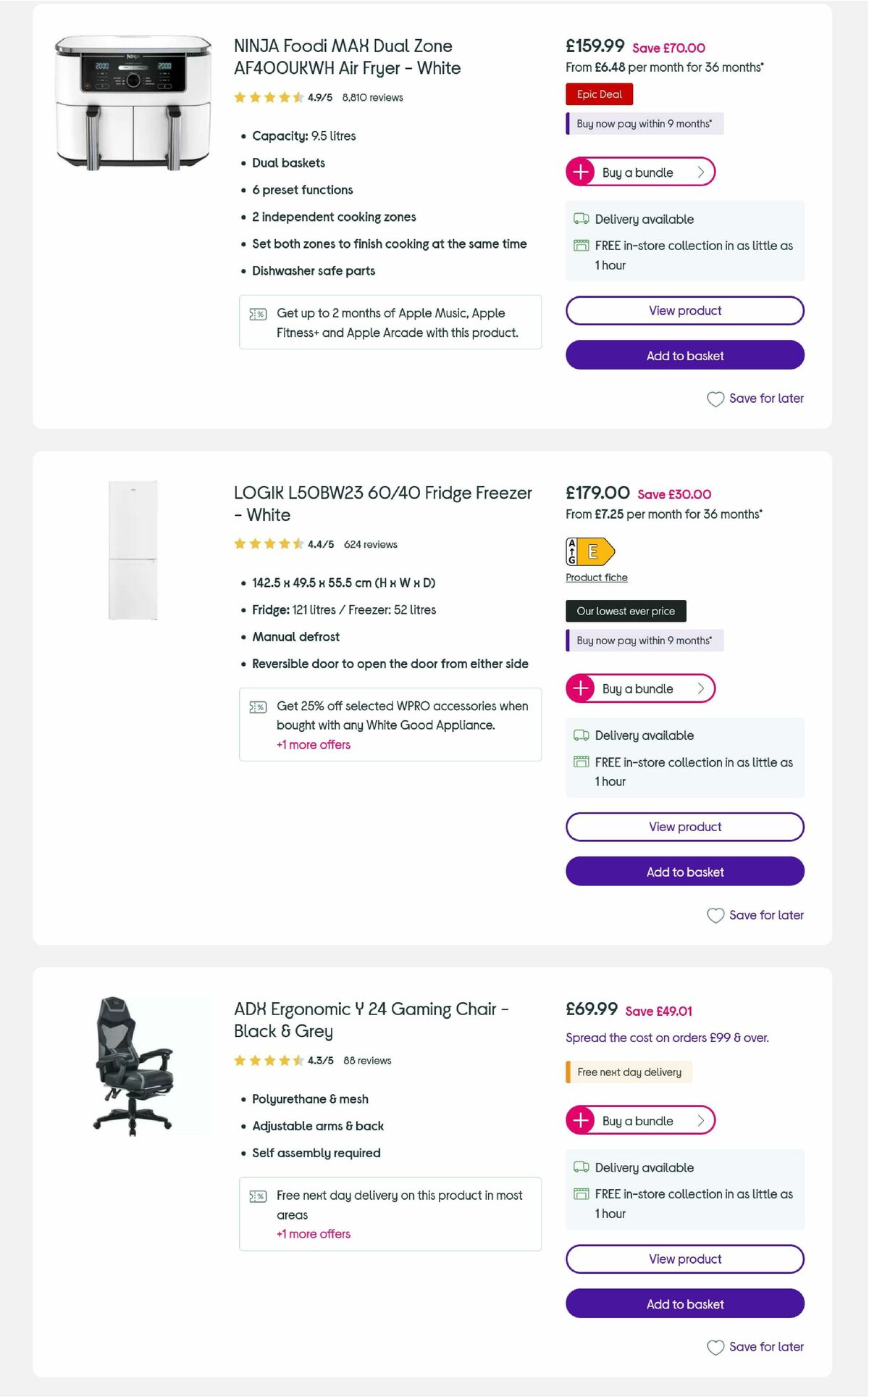Click the voucher icon beside the Apple Music offer
Viewport: 869px width, 1397px height.
tap(258, 314)
